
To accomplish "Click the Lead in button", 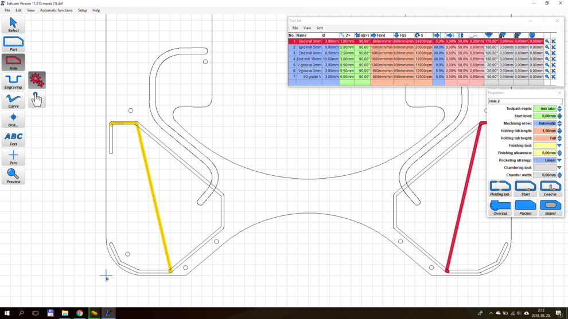I will [x=550, y=188].
